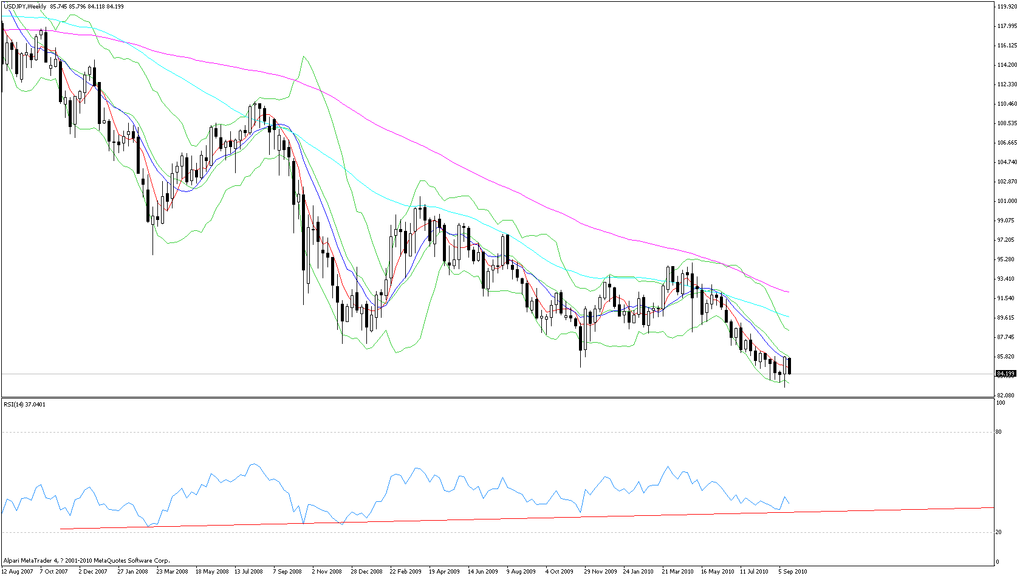The width and height of the screenshot is (1017, 576).
Task: Click the 106.665 price axis label
Action: [1007, 143]
